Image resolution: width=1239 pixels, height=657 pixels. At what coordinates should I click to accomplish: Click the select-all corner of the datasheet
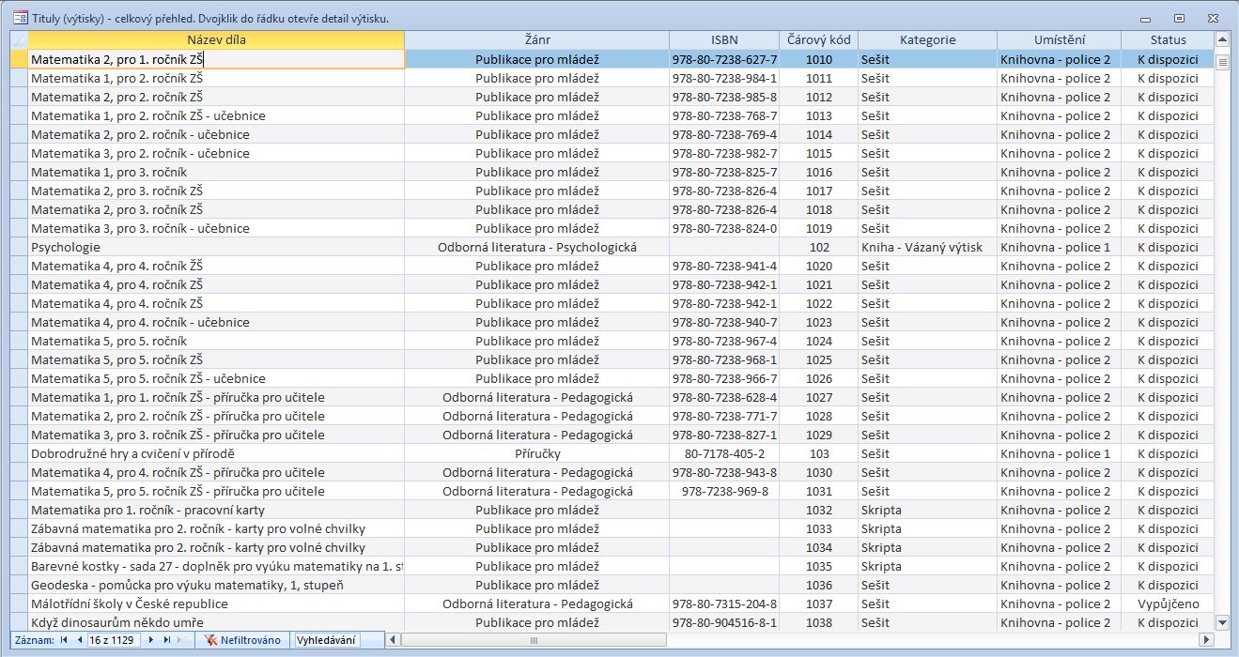pos(19,40)
